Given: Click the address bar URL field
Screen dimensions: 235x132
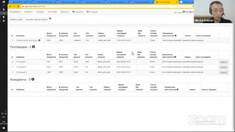Looking at the screenshot, I should [105, 7].
